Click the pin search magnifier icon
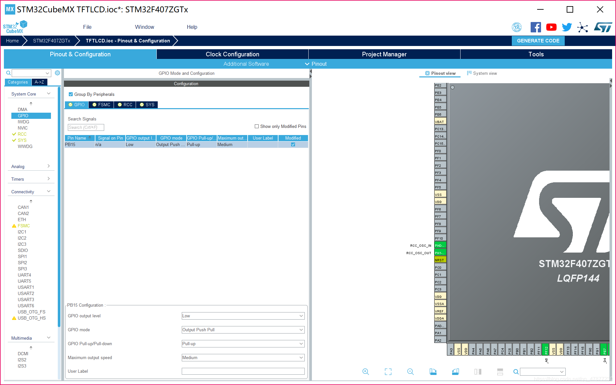 click(516, 372)
